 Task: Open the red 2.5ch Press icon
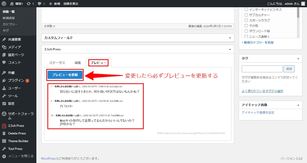pyautogui.click(x=4, y=126)
